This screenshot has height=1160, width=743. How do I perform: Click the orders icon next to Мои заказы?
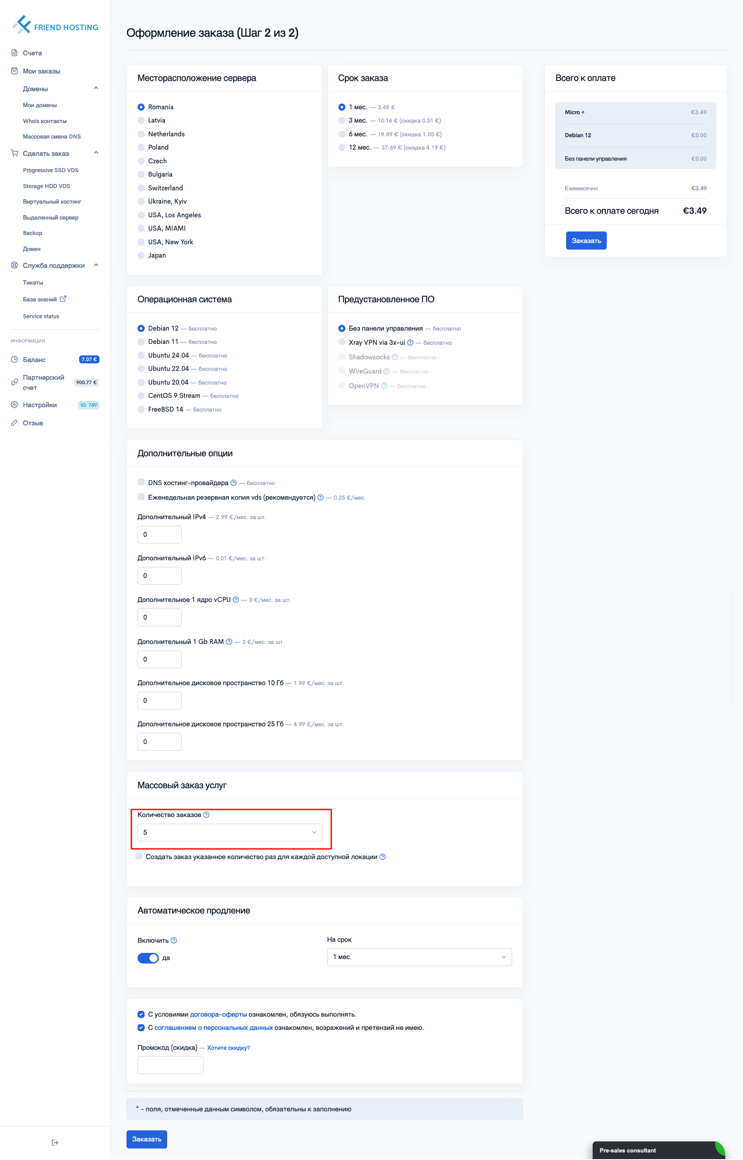pos(15,71)
